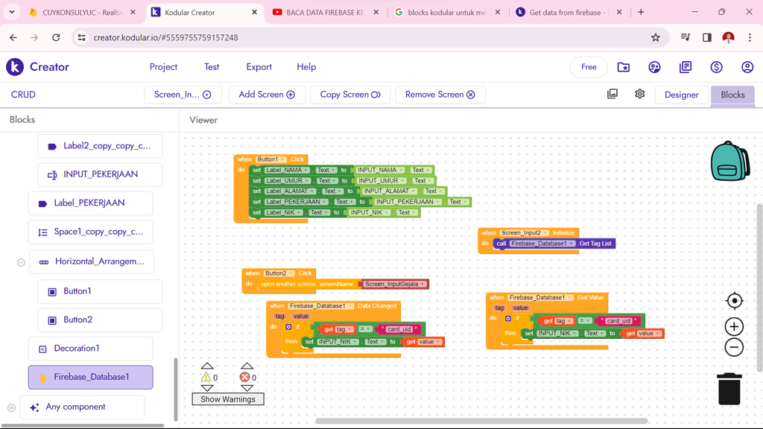Expand the Any component section

point(11,407)
